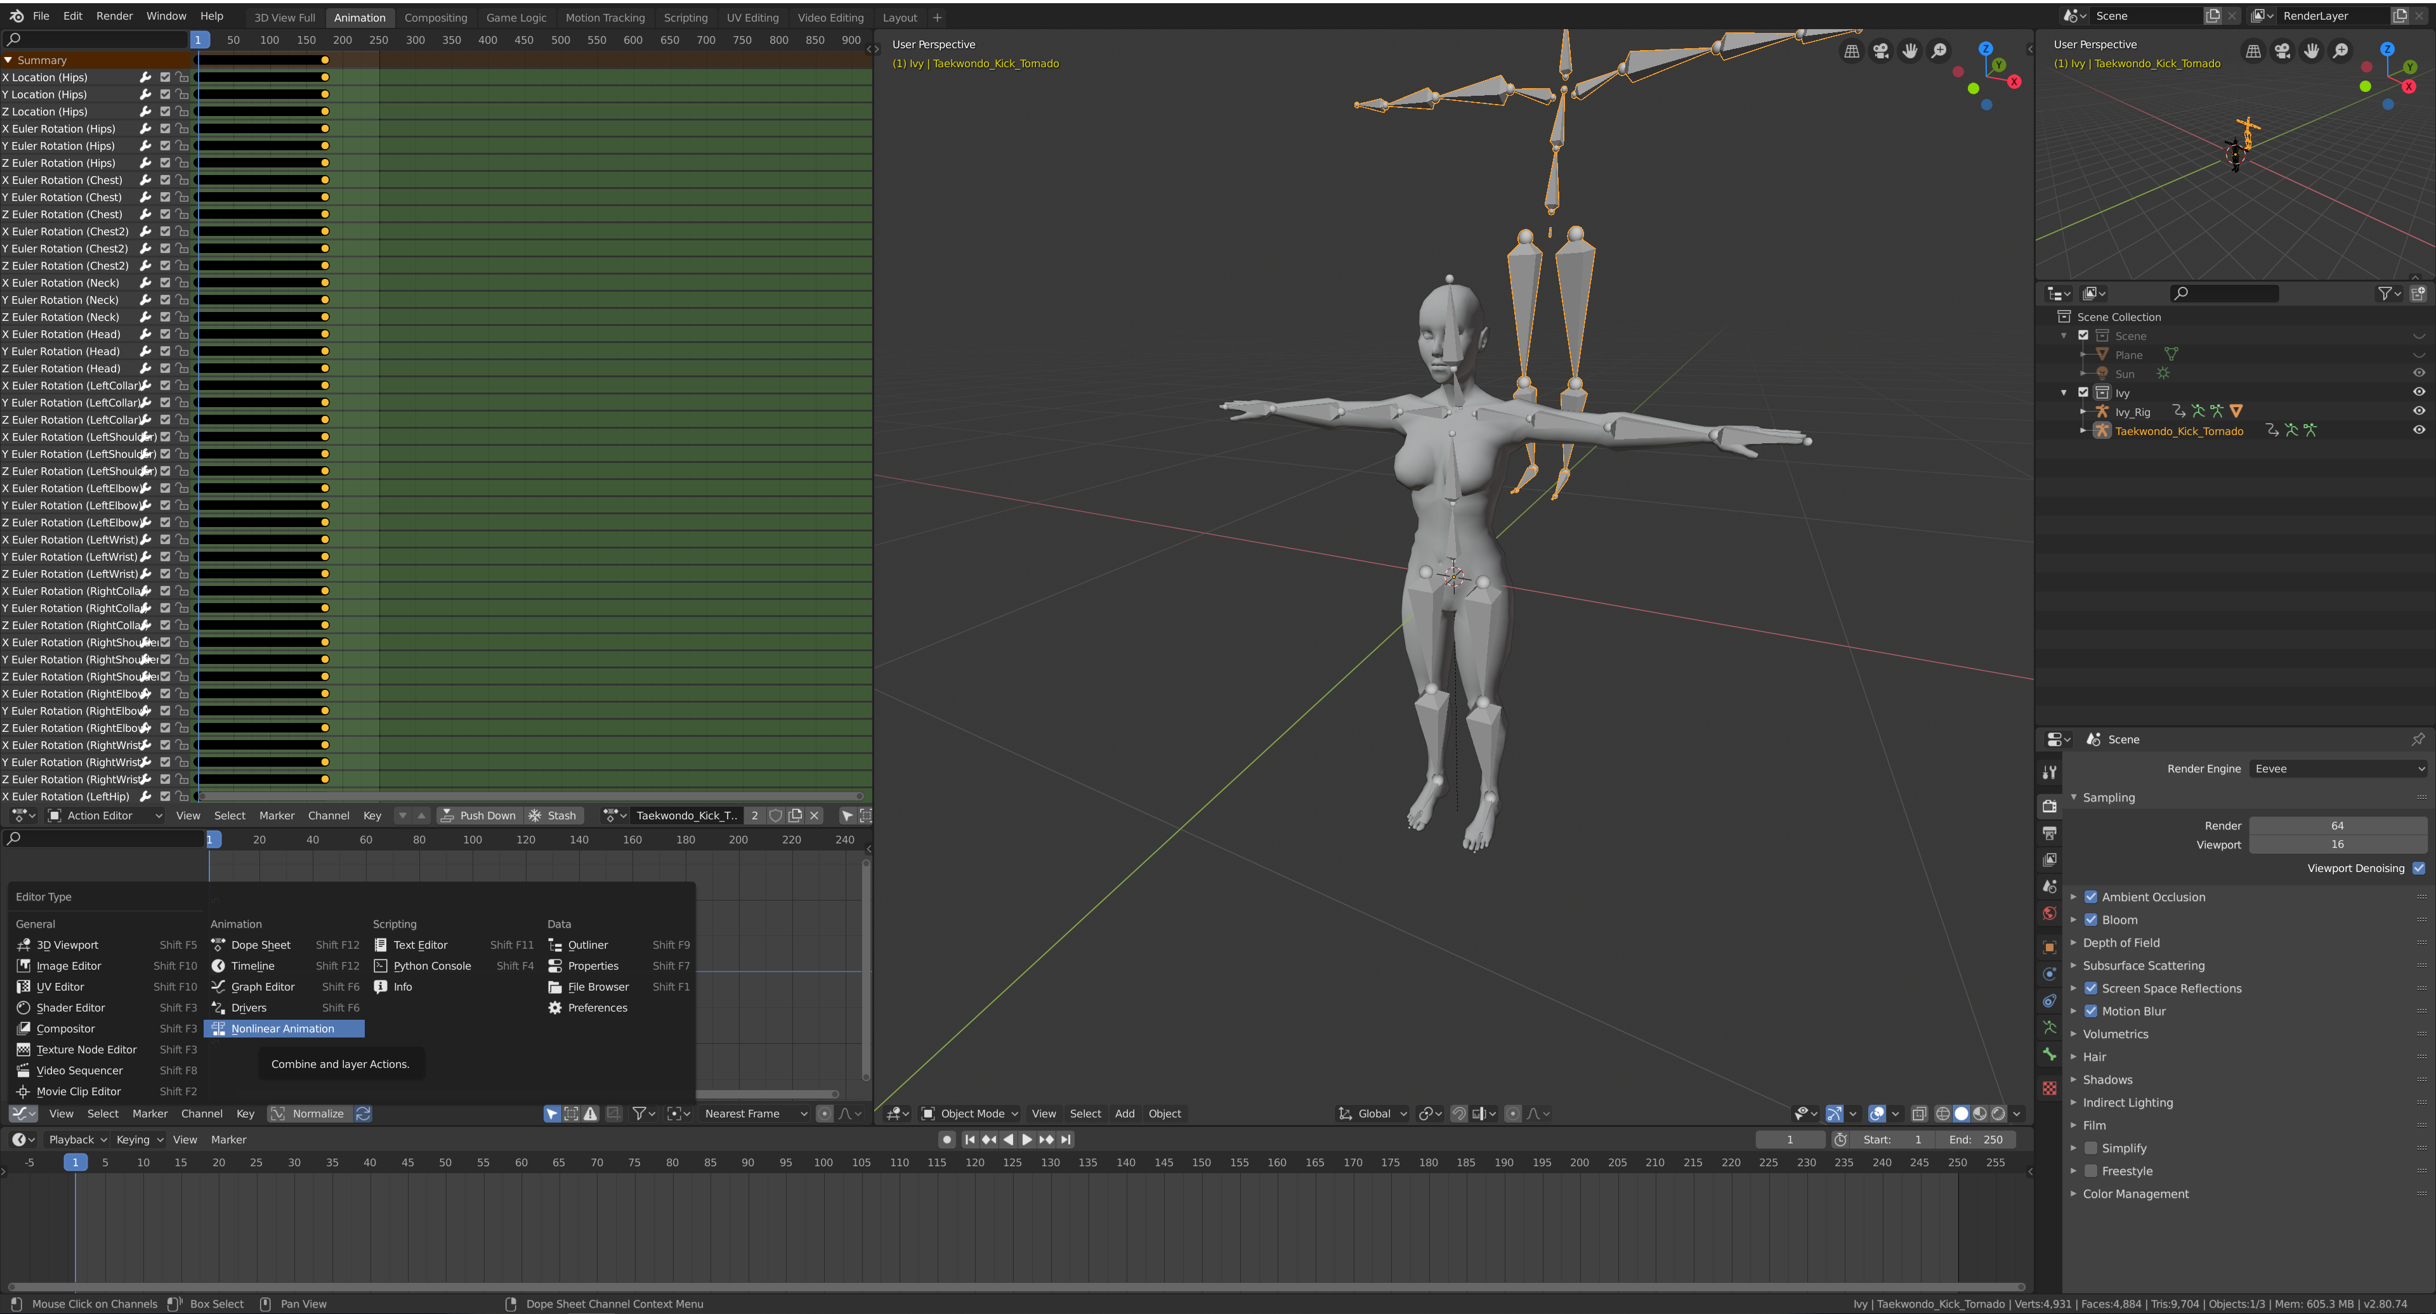
Task: Pin the properties editor context
Action: (2417, 739)
